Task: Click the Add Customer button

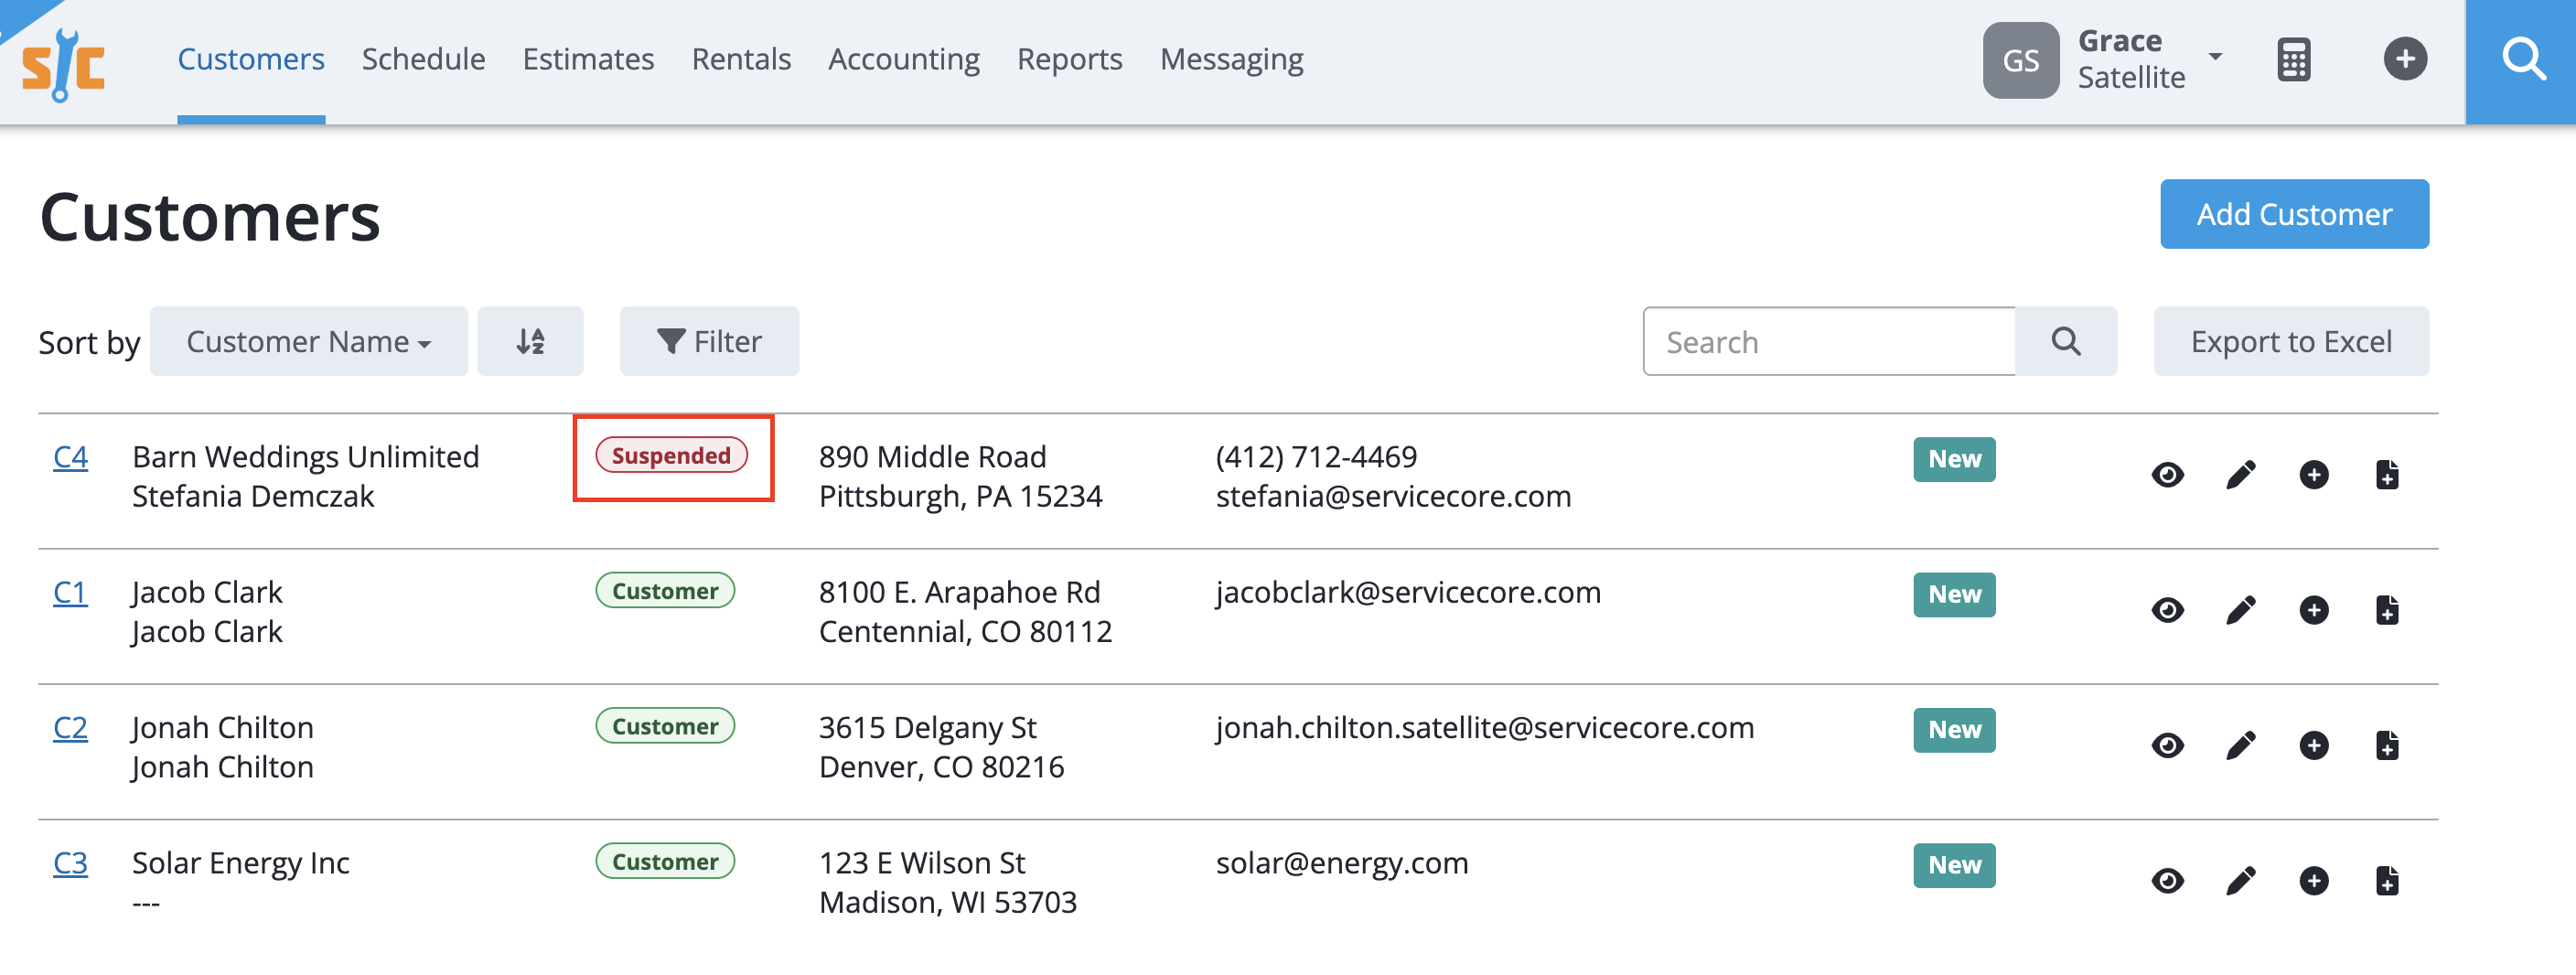Action: [2294, 214]
